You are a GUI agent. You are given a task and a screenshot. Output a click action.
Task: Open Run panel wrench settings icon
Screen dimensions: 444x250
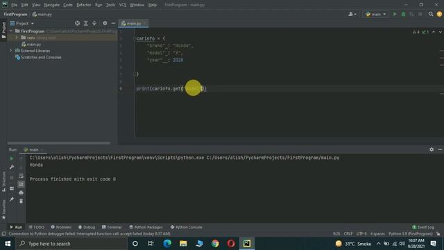click(12, 167)
